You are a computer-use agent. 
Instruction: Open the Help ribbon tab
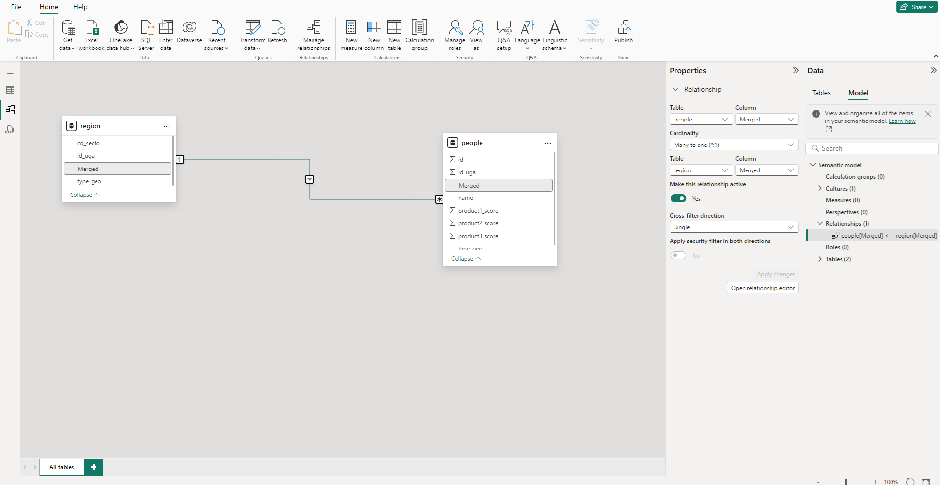click(x=80, y=7)
